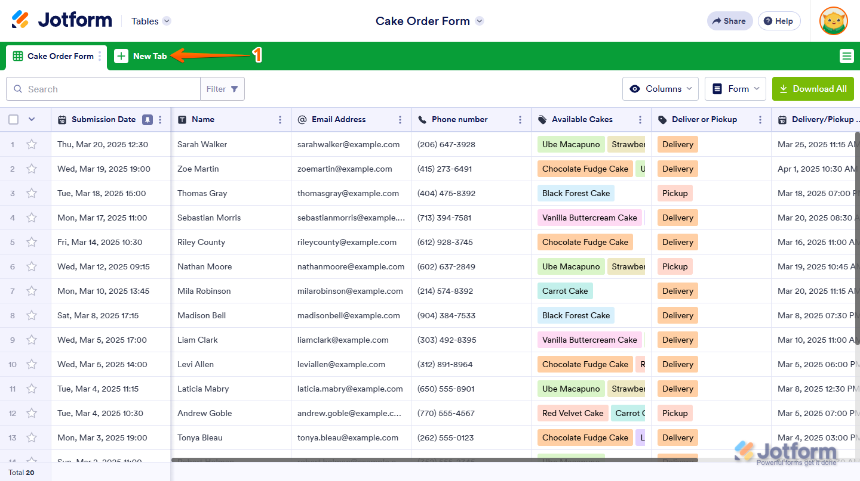Click the Download All button
The image size is (860, 481).
[813, 89]
